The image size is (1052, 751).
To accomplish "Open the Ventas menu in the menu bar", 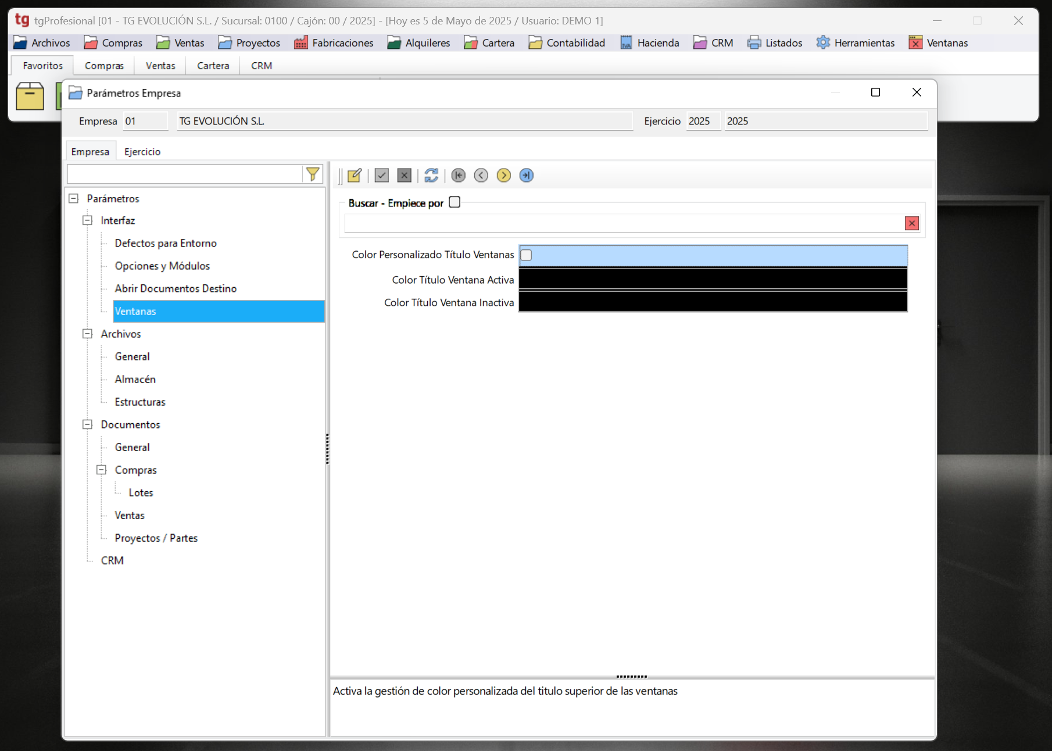I will 181,43.
